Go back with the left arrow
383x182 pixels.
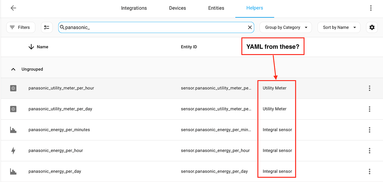tap(13, 8)
